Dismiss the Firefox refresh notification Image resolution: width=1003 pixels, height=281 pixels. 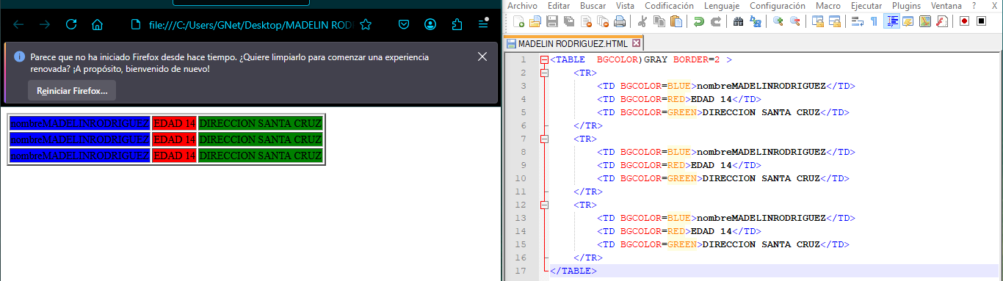482,56
